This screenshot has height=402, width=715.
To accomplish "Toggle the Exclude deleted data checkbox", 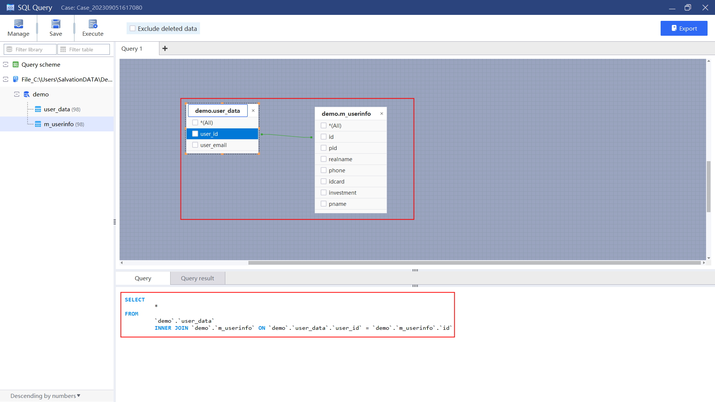I will (133, 28).
